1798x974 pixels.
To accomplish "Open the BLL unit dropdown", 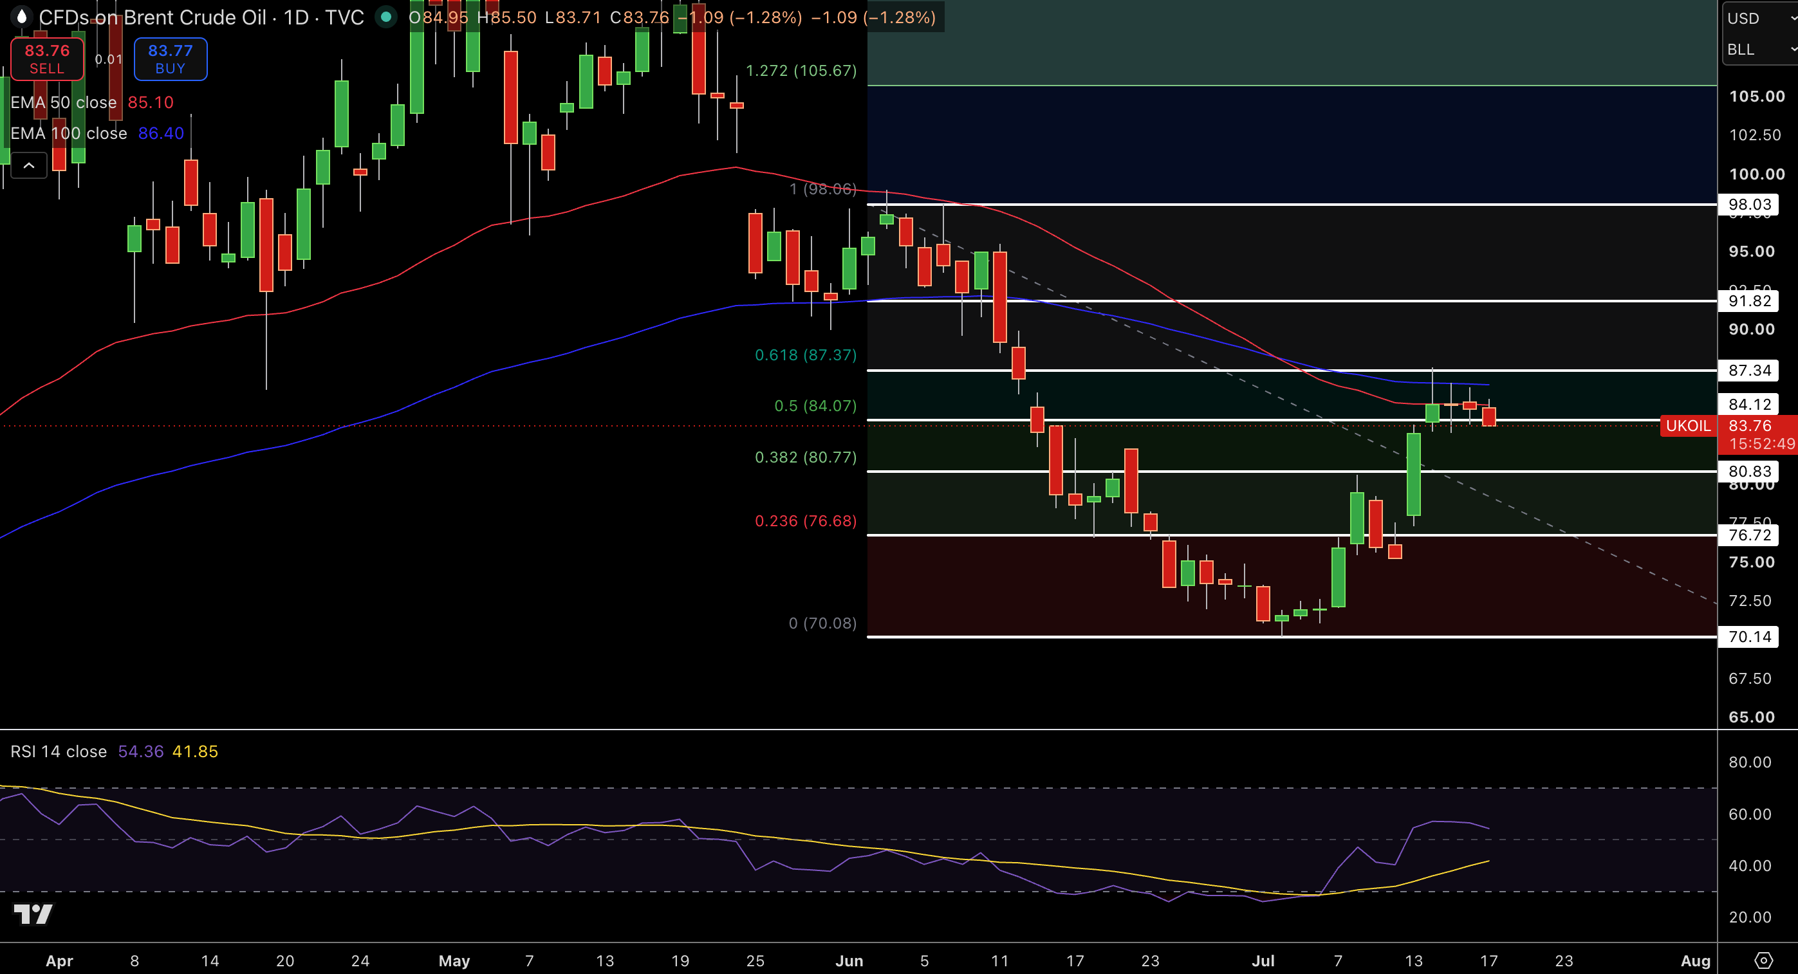I will 1760,50.
